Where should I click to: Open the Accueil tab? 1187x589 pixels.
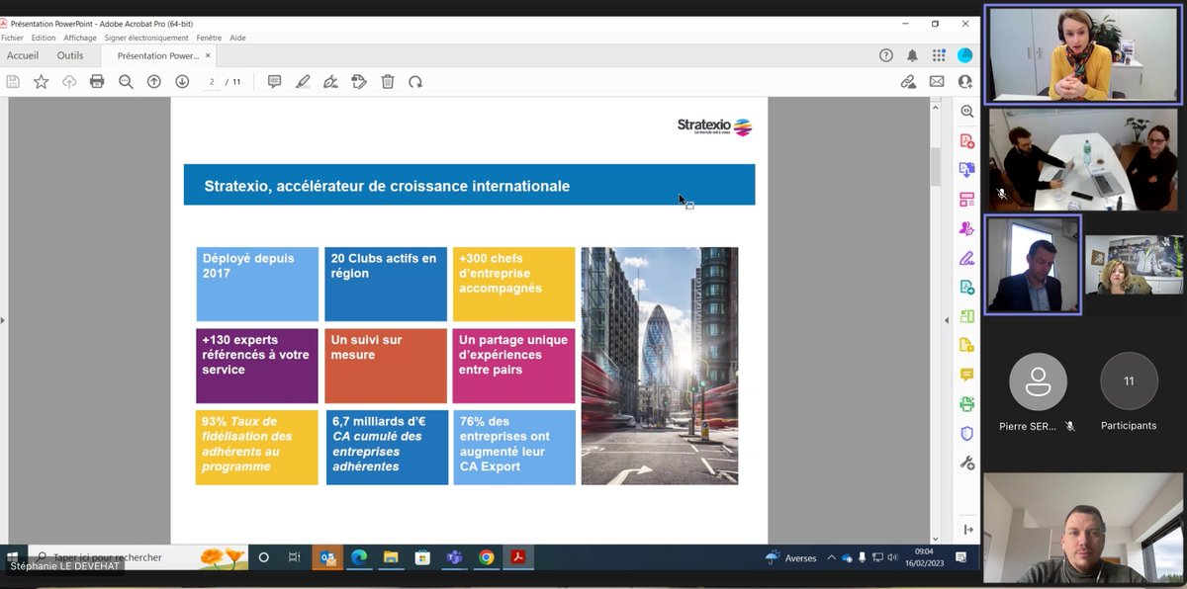click(23, 55)
